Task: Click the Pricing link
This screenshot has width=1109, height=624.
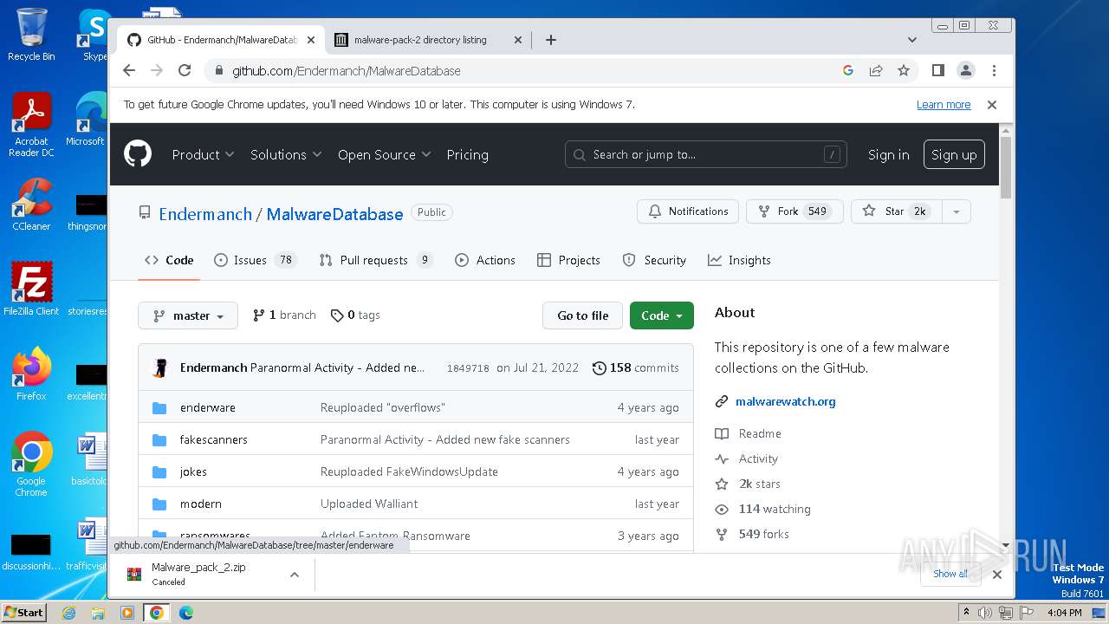Action: 467,154
